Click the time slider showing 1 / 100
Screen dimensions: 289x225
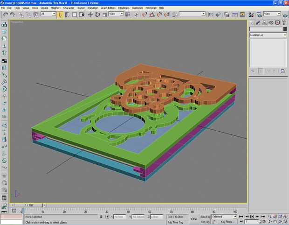[x=29, y=205]
